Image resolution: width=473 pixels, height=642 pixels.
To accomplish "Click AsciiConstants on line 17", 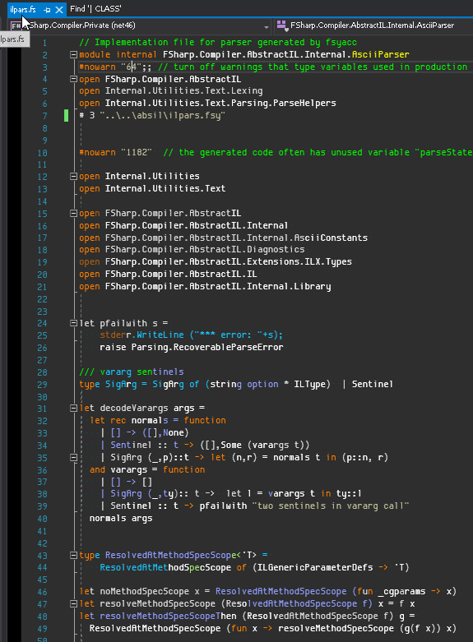I will tap(331, 238).
